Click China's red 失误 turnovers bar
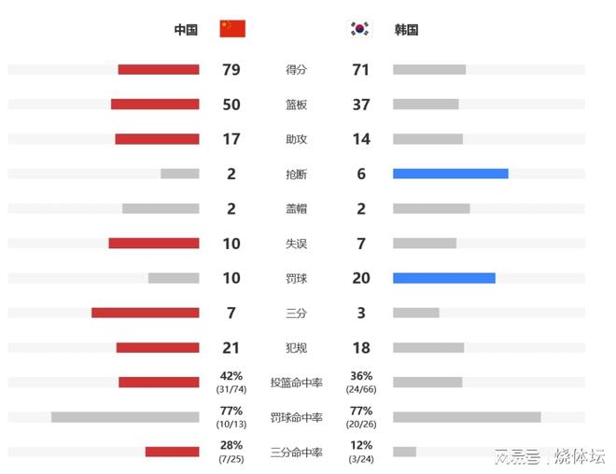 pos(154,244)
